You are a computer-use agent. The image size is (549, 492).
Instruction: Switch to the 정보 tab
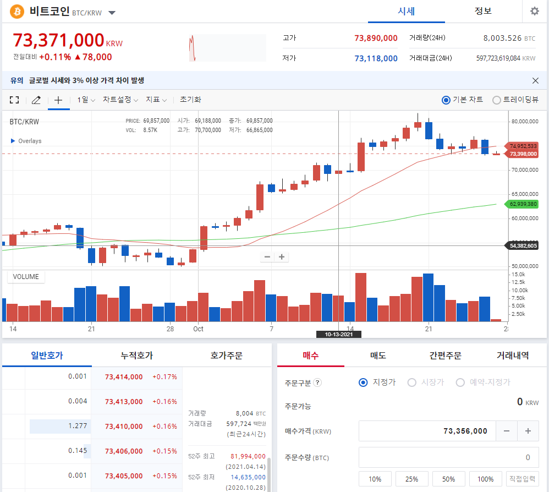(483, 11)
